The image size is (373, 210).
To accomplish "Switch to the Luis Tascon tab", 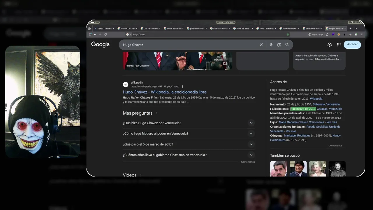I will [150, 29].
